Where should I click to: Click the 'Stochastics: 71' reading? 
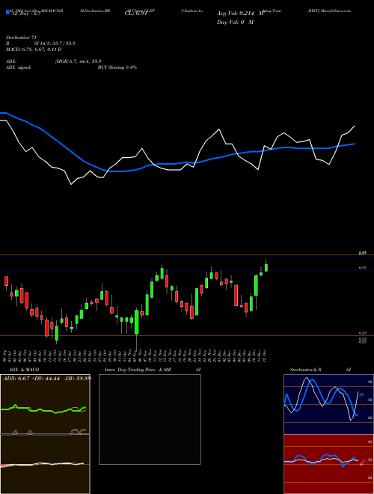tap(21, 37)
